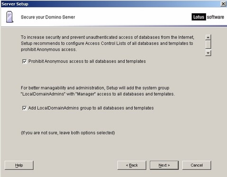Click the LocalDomainAdmins Manager access paragraph
The width and height of the screenshot is (227, 177).
tap(98, 91)
